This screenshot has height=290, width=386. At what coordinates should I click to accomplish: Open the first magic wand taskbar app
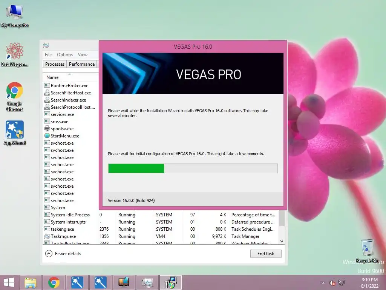[77, 282]
